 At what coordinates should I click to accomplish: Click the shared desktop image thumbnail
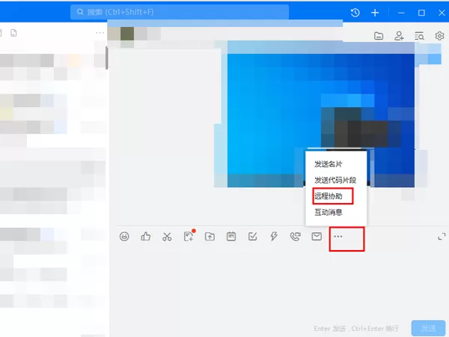[321, 114]
